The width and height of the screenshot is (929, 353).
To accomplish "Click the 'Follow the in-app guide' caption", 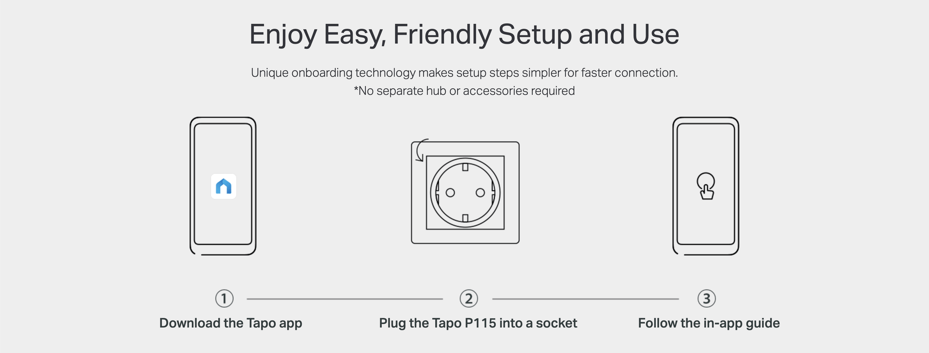I will tap(709, 323).
